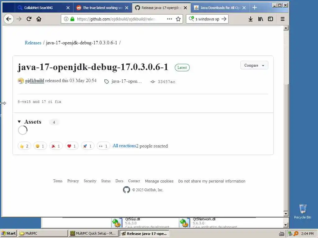
Task: Click the keyboard tray icon
Action: [281, 234]
